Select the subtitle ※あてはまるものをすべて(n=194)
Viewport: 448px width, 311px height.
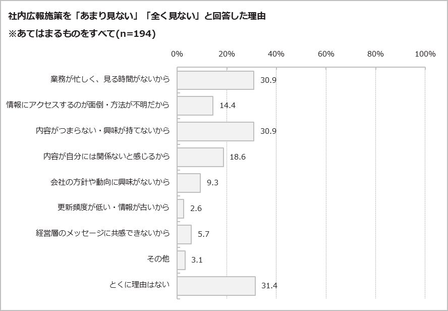pos(82,34)
